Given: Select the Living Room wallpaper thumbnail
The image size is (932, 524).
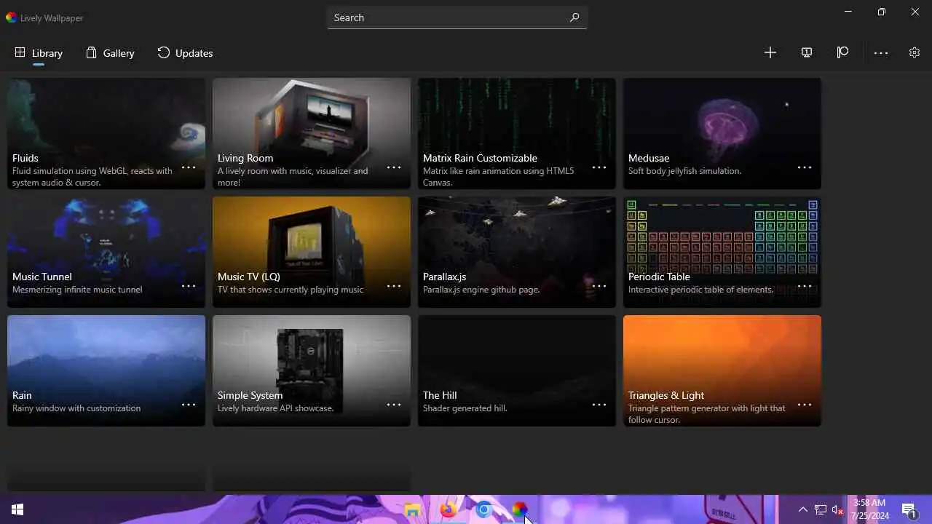Looking at the screenshot, I should point(312,133).
